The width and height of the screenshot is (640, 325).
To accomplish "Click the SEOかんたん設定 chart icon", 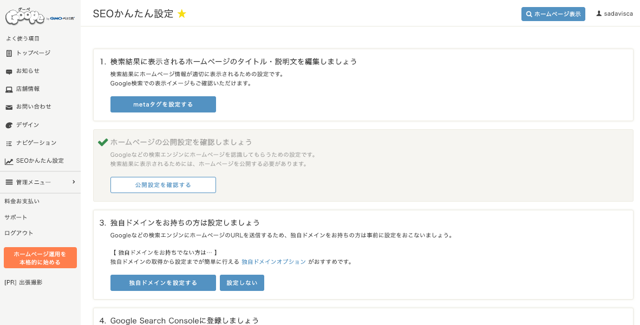I will click(x=9, y=162).
